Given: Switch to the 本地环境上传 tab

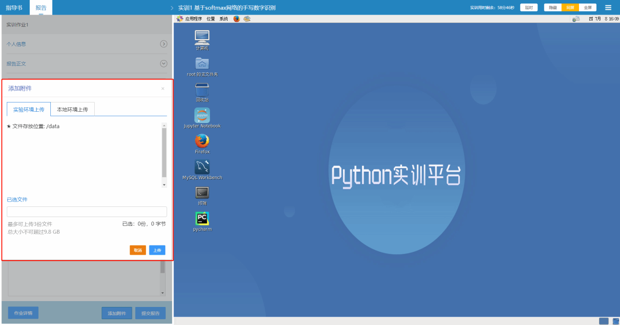Looking at the screenshot, I should click(72, 109).
